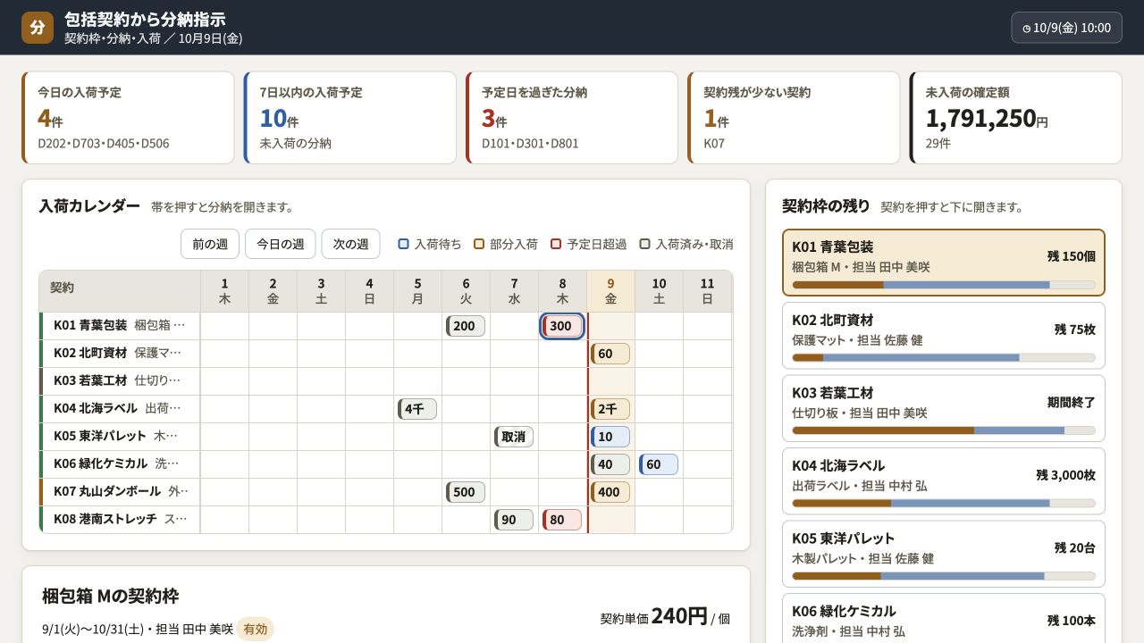
Task: Expand the K06 緑化ケミカル contract card
Action: pos(944,618)
